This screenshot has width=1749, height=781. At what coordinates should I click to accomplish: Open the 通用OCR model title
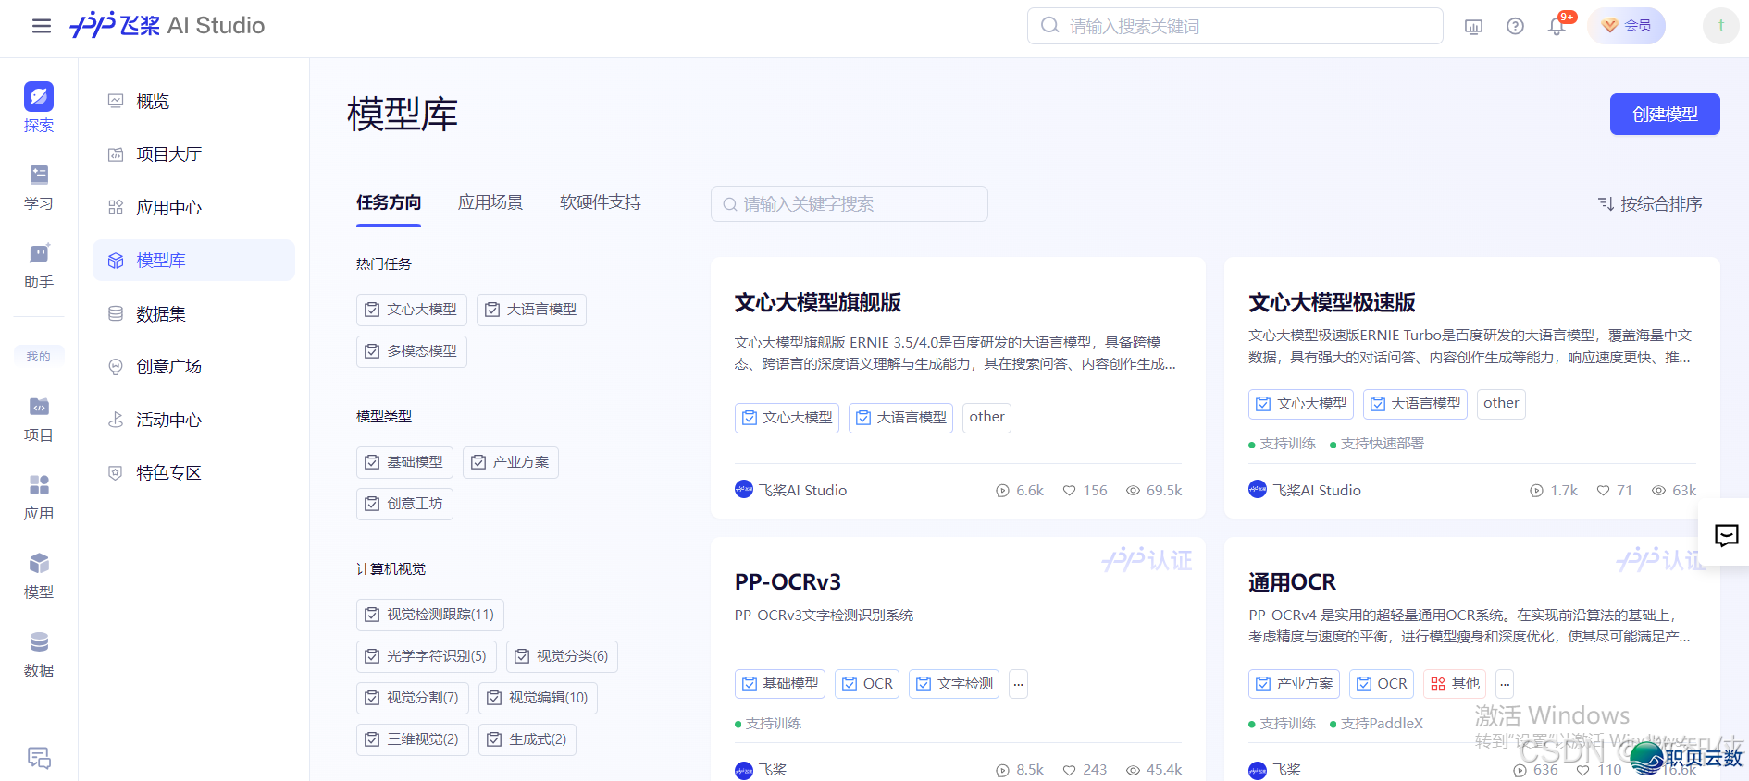coord(1292,582)
